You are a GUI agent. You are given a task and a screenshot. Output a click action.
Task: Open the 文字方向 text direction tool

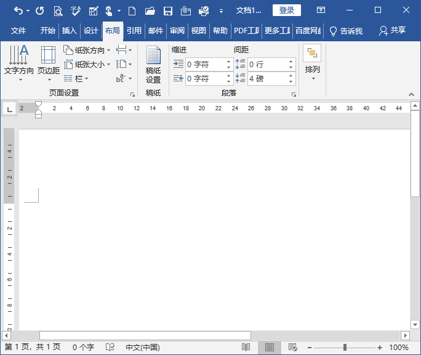click(x=18, y=60)
